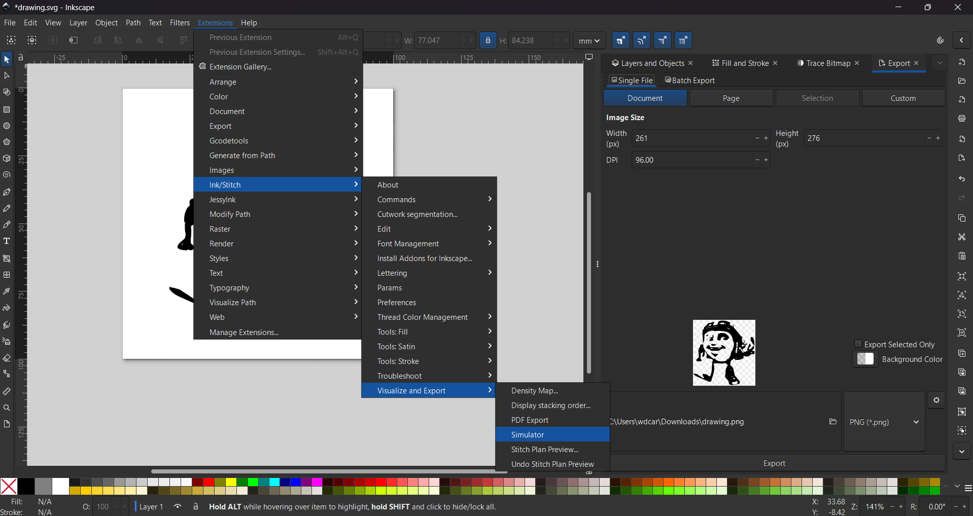
Task: Browse export file location folder icon
Action: (832, 422)
